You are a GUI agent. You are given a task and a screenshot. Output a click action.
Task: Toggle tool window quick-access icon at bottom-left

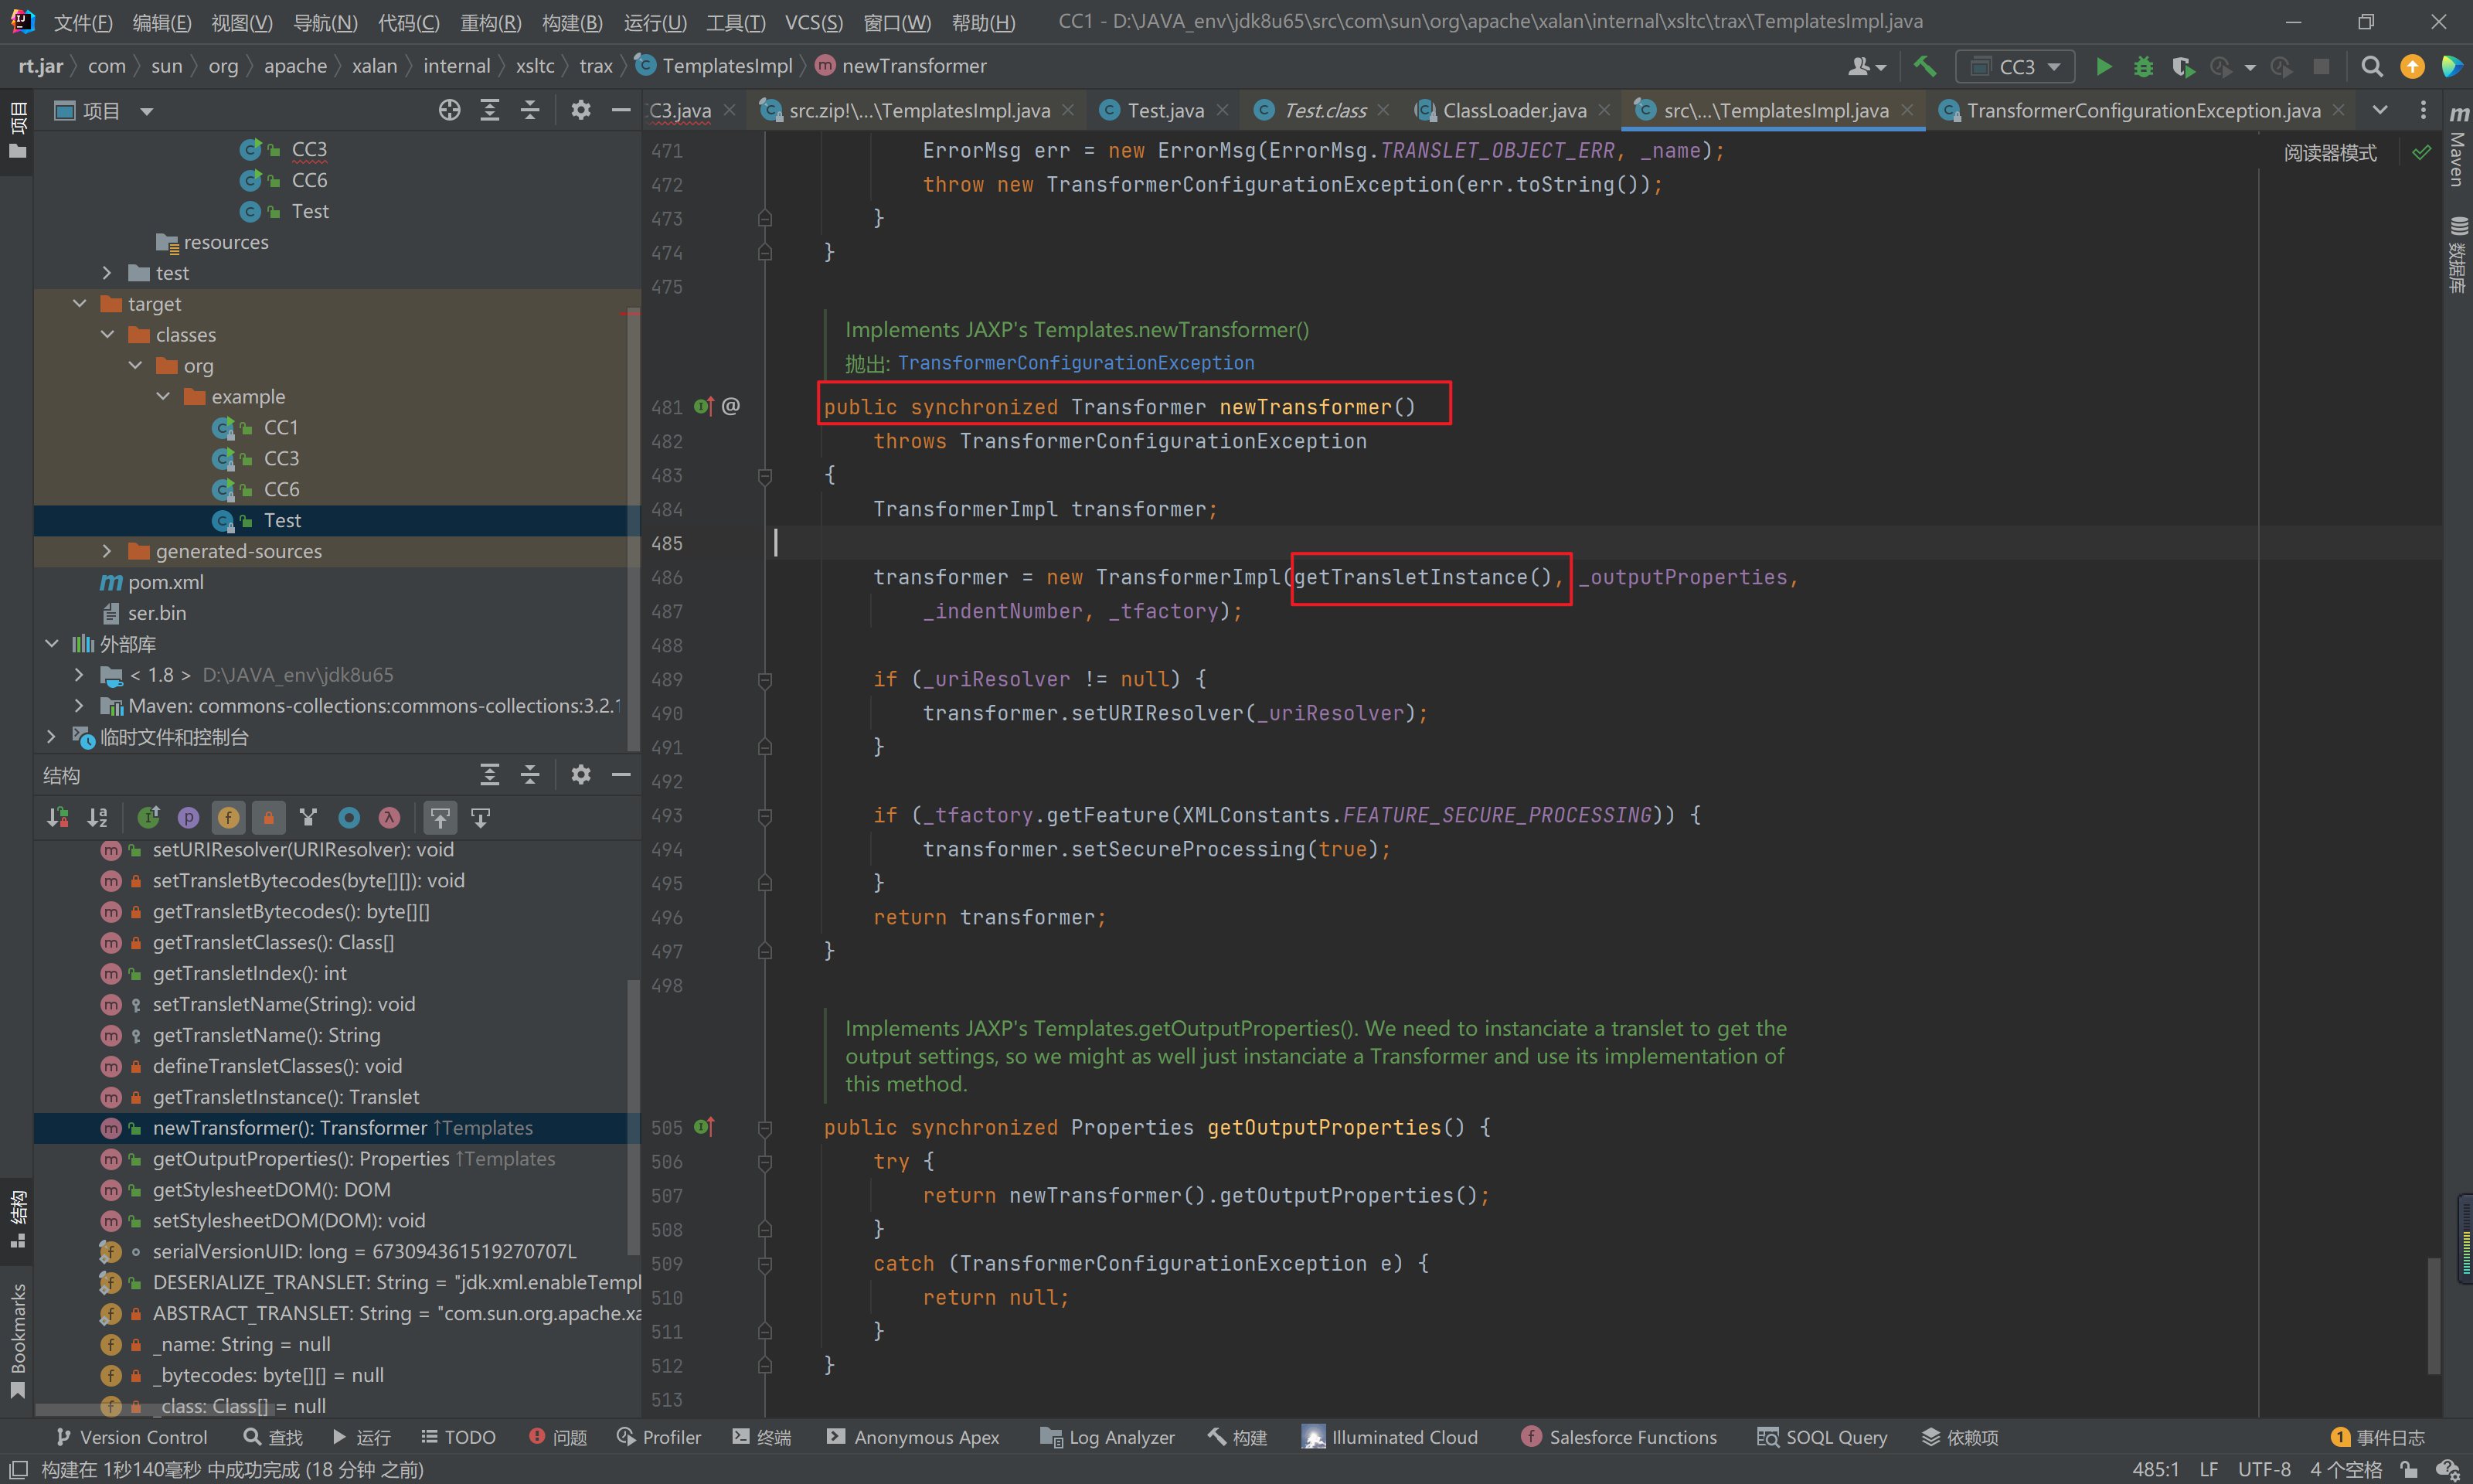point(18,1469)
